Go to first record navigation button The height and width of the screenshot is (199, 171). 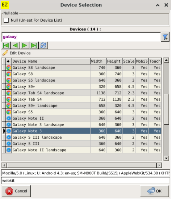[6, 45]
